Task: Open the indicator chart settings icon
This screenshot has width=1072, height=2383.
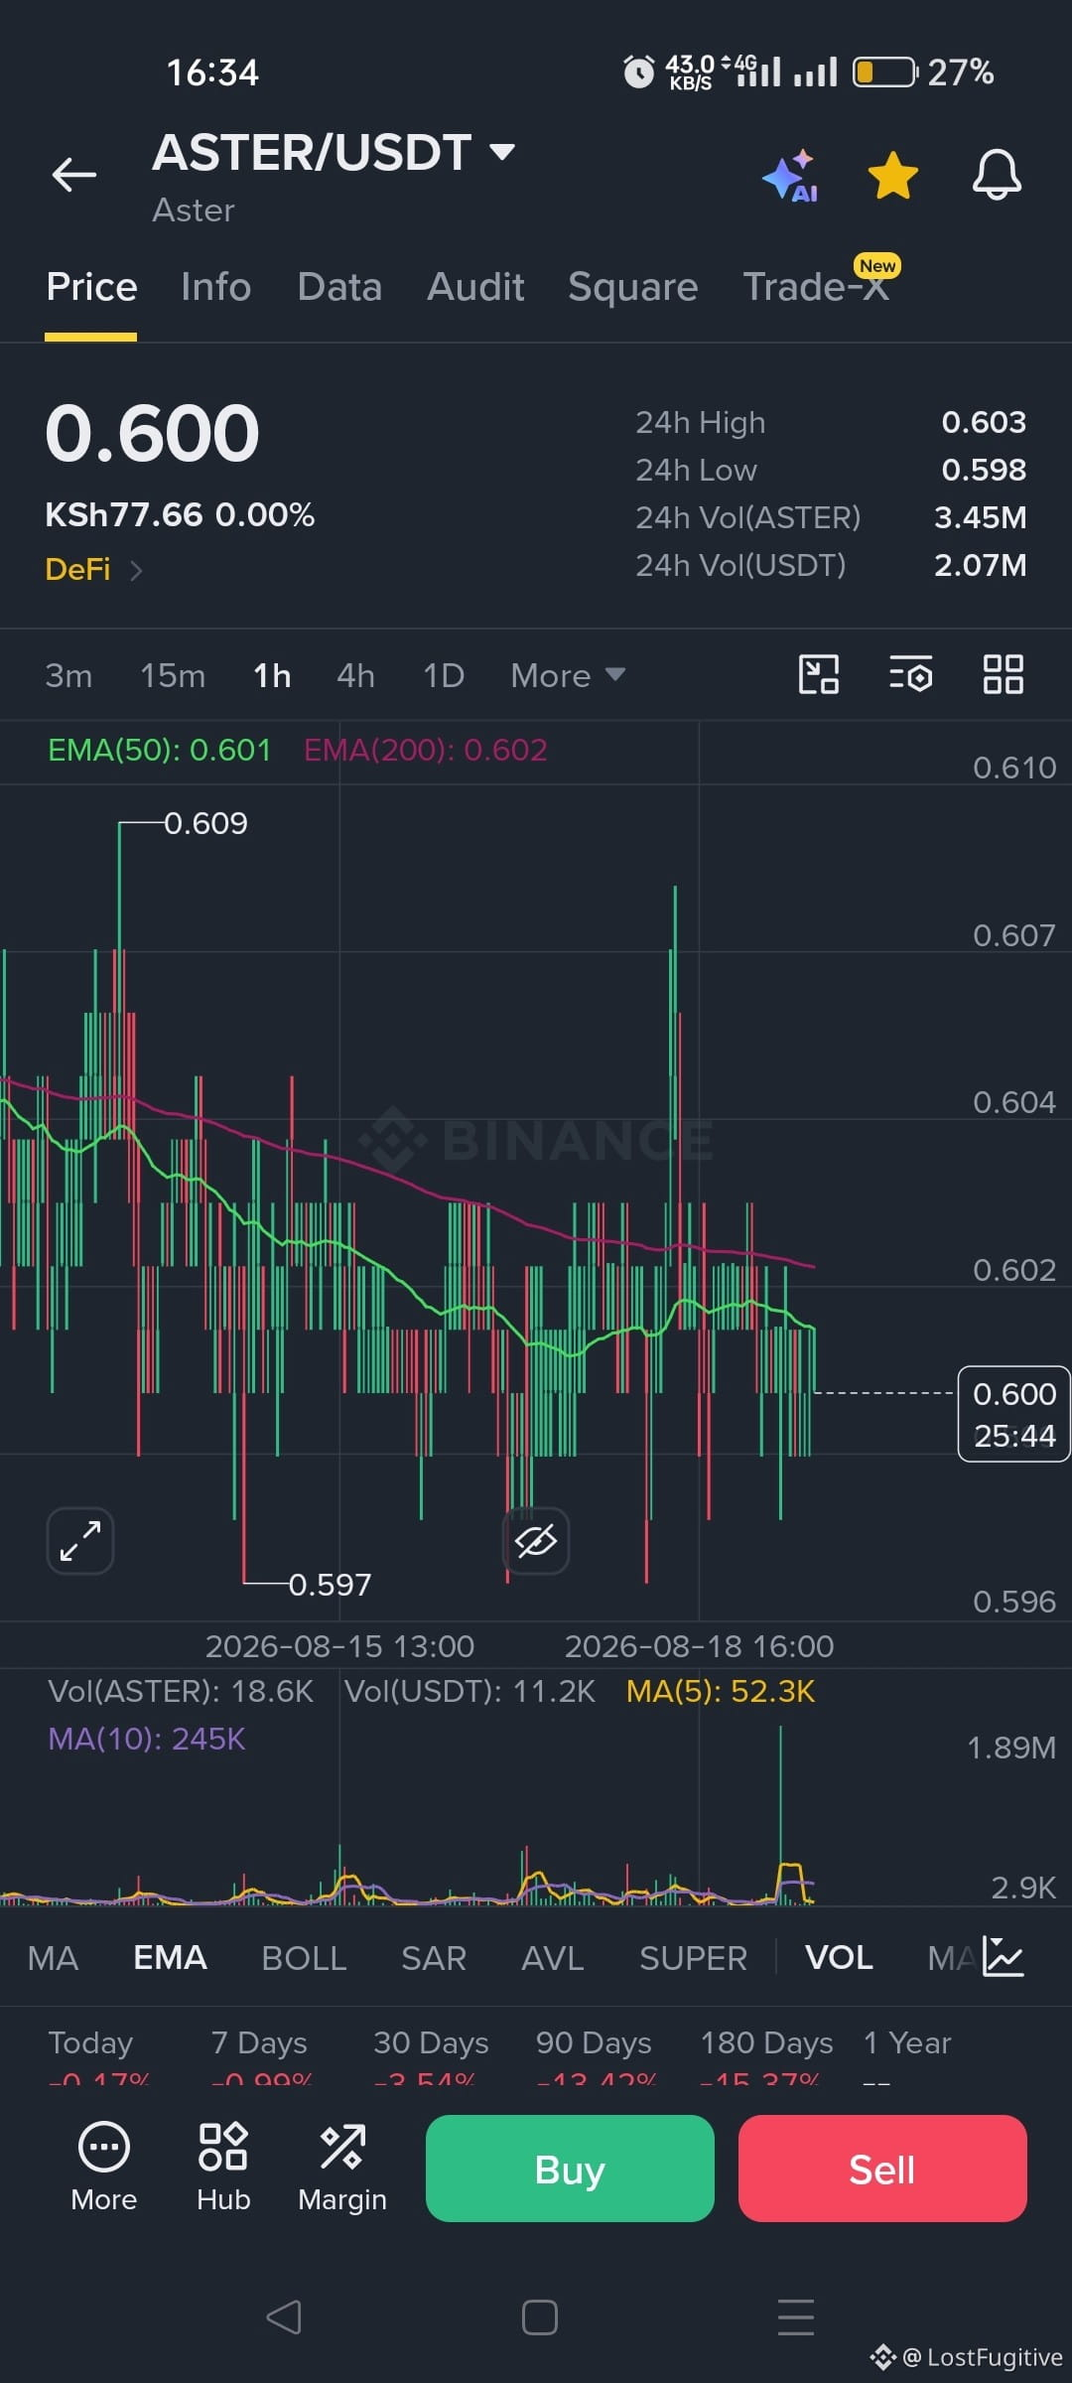Action: tap(1003, 1957)
